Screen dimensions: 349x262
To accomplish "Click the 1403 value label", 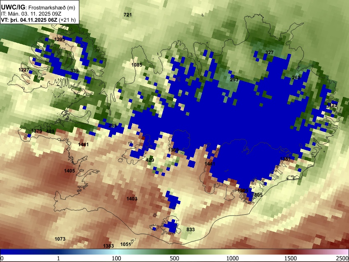I will 132,199.
